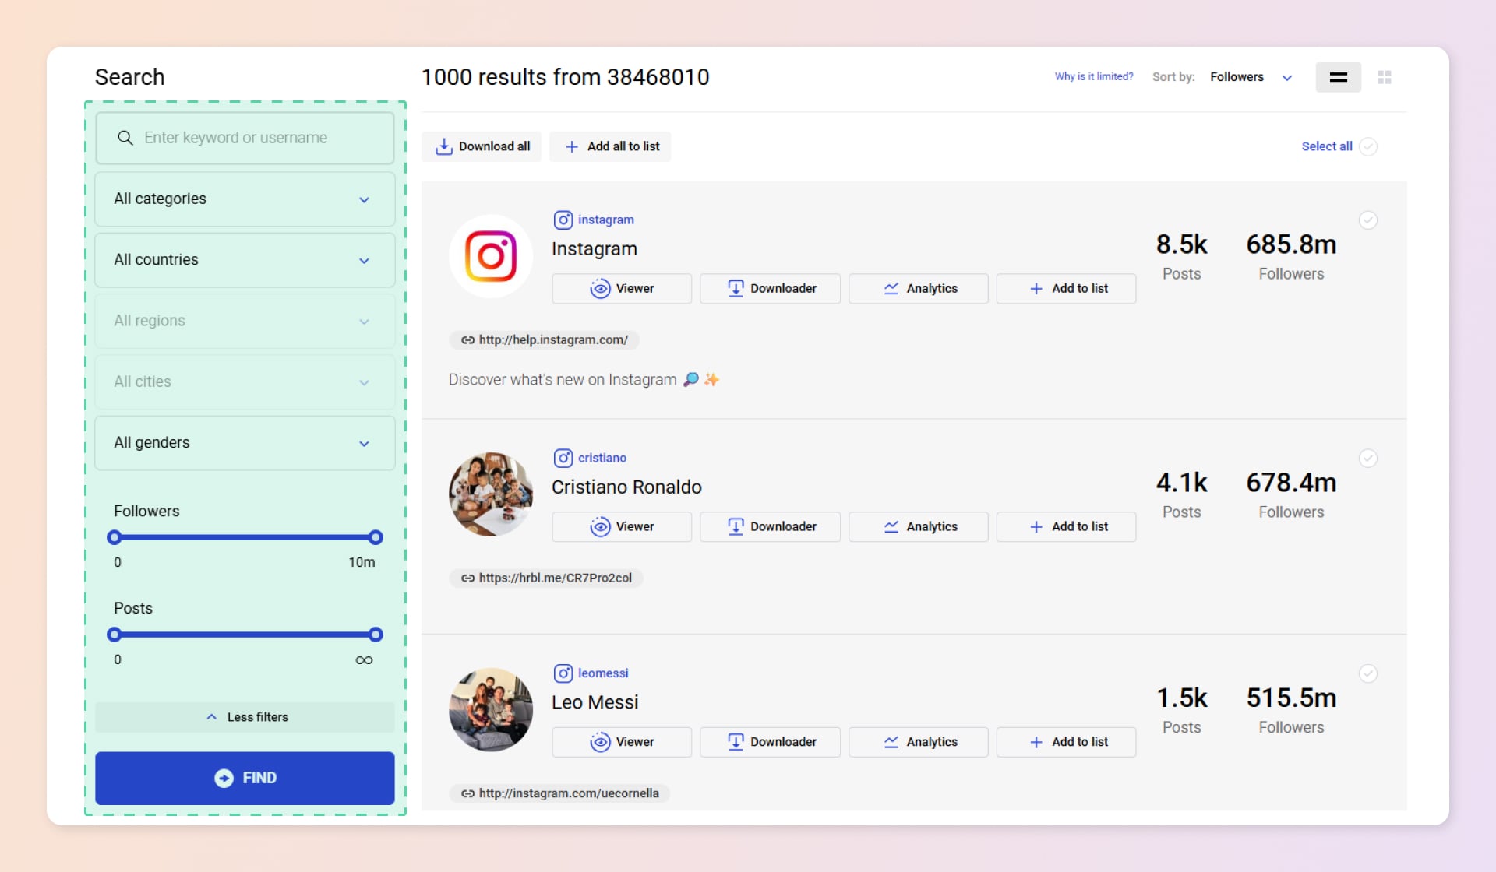
Task: Click the download icon in Instagram's Downloader button
Action: point(735,289)
